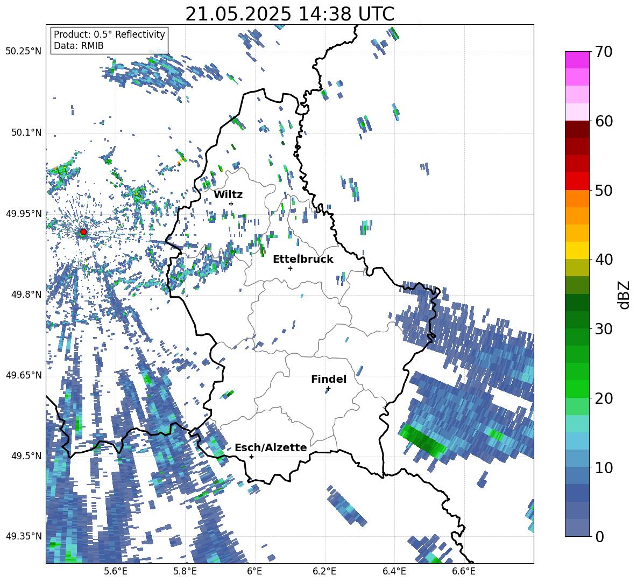Click the 5.6°E longitude label

(x=116, y=571)
